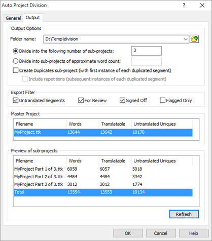Enable Create Duplicates sub-project checkbox
212x241 pixels.
point(16,70)
